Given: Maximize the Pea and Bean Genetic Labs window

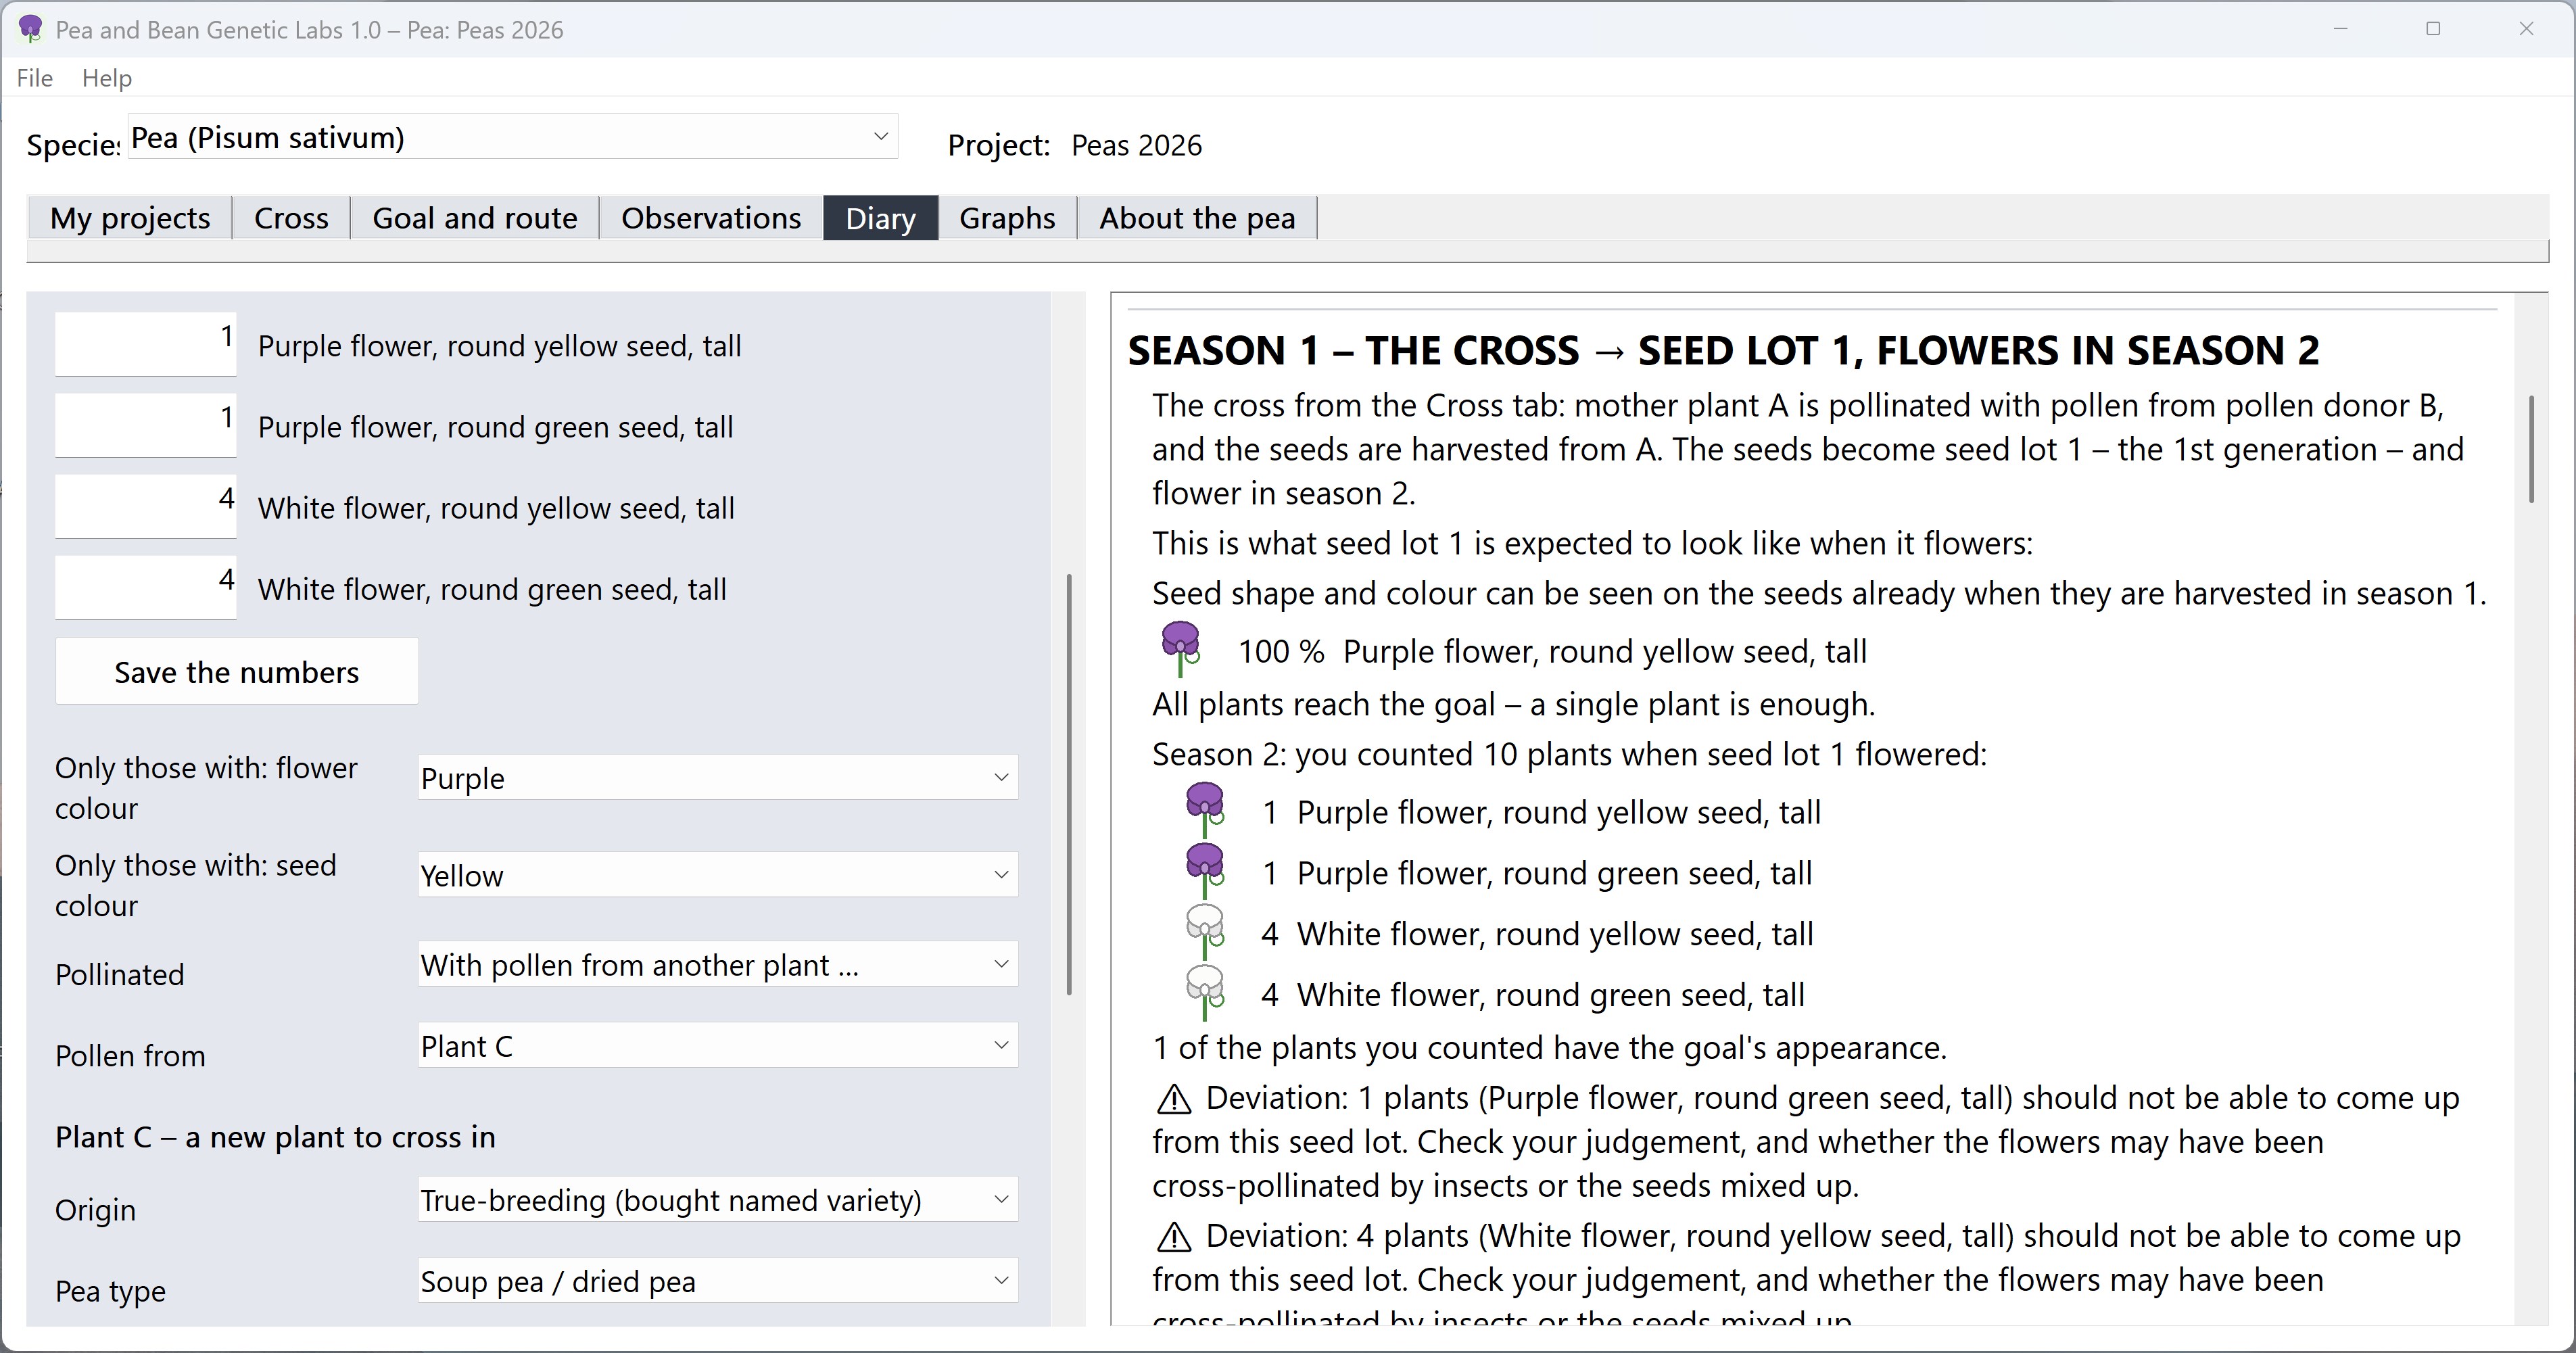Looking at the screenshot, I should pyautogui.click(x=2433, y=29).
